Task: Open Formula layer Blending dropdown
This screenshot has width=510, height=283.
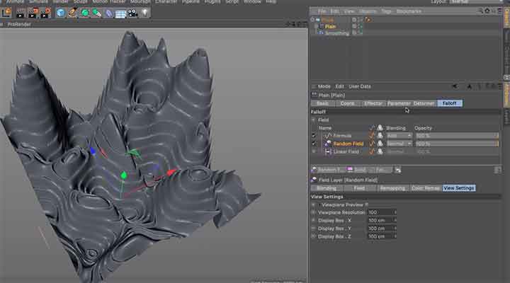Action: 397,135
